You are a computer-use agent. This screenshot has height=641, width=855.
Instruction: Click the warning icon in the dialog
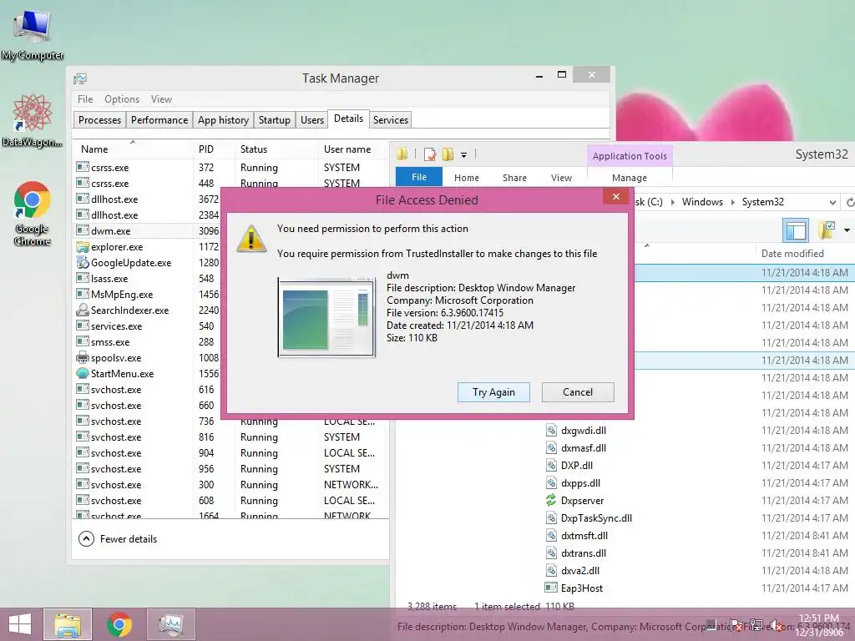(x=250, y=239)
